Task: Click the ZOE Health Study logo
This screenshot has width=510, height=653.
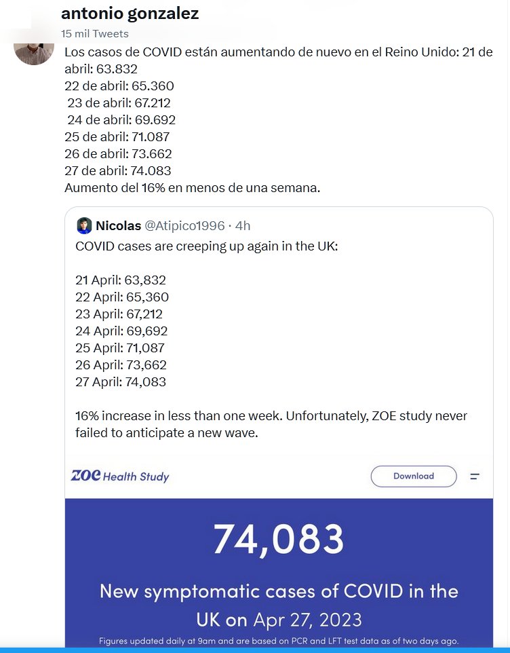Action: click(x=120, y=476)
